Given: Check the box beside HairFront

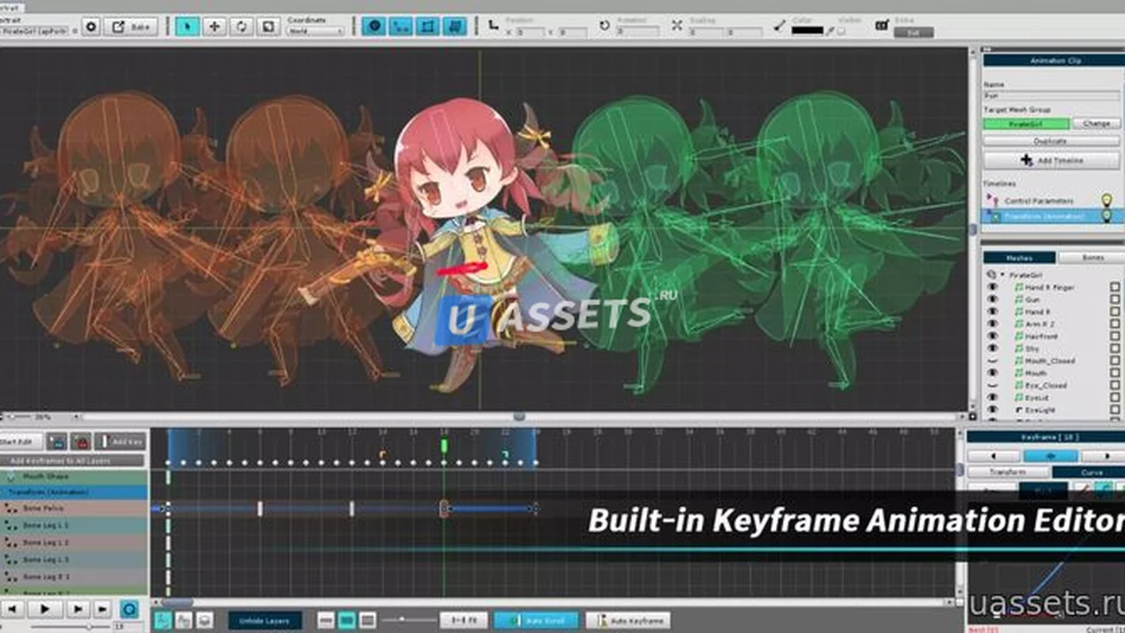Looking at the screenshot, I should (1115, 337).
